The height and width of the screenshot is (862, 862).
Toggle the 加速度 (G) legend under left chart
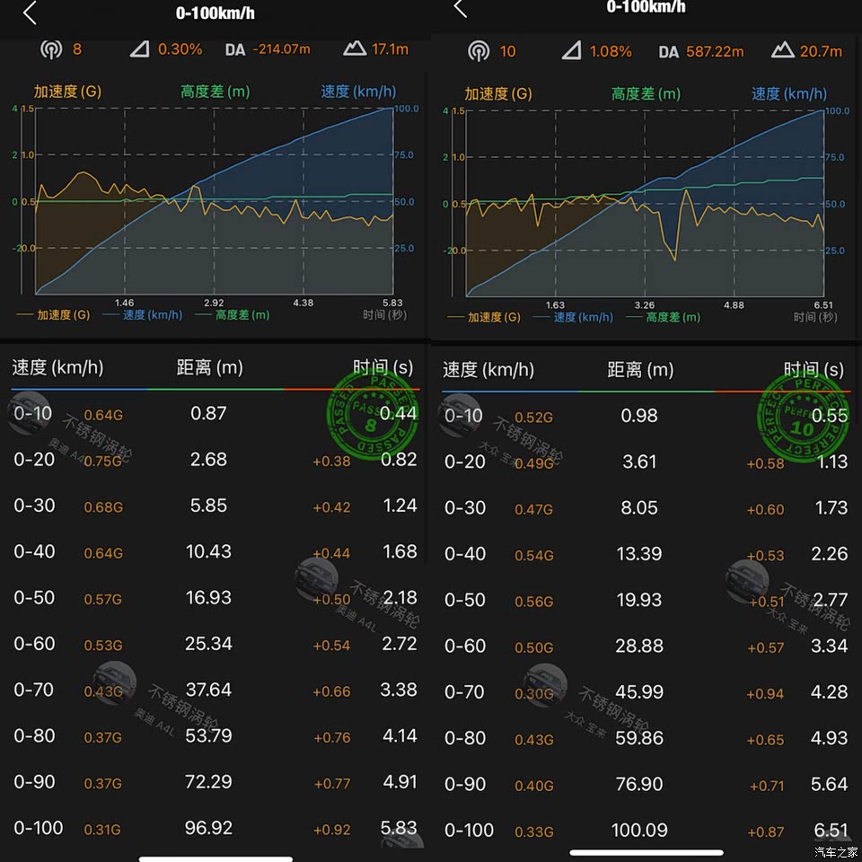tap(54, 315)
